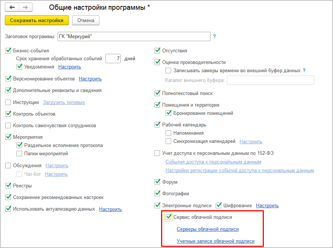Toggle Контроль самочувствия сотрудников checkbox

[8, 126]
